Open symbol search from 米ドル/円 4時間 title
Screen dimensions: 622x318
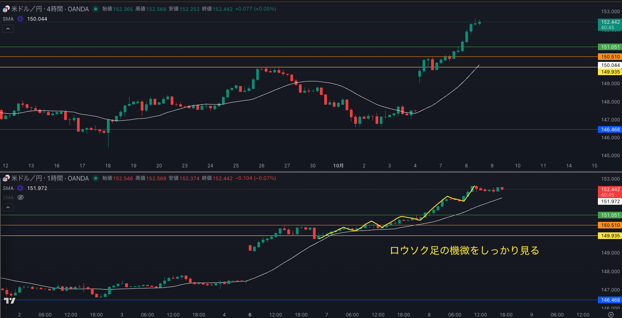50,9
